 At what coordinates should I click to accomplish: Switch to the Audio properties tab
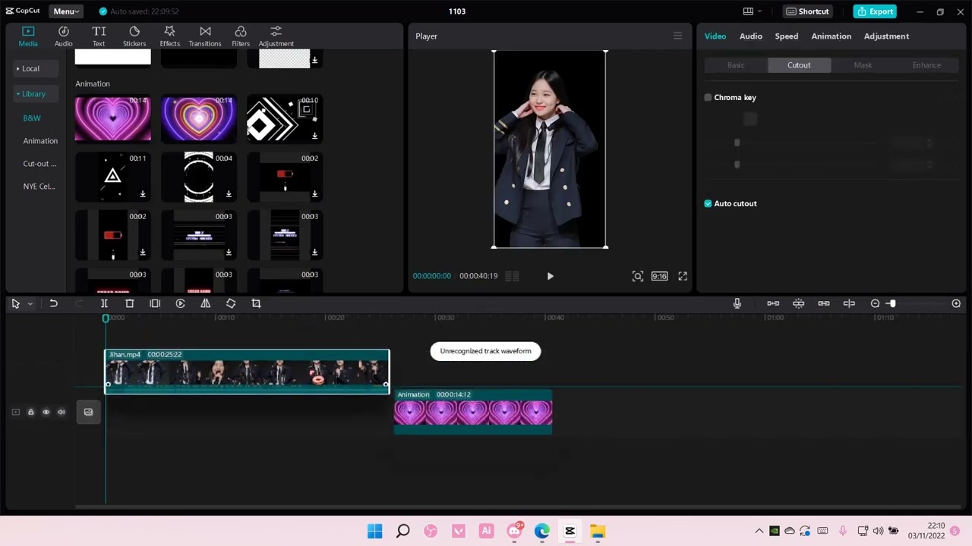click(x=750, y=36)
